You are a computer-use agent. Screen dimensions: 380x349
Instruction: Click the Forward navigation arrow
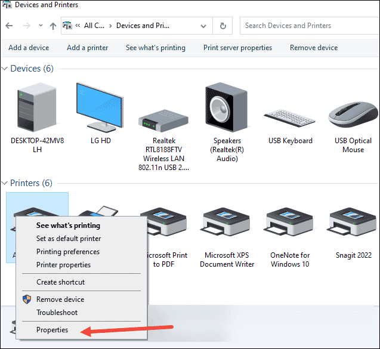[x=27, y=26]
